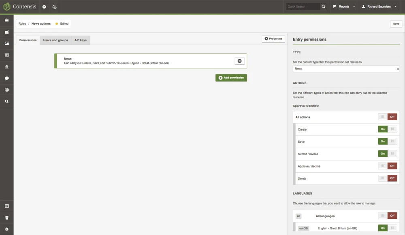Switch to the Users and groups tab

point(55,40)
